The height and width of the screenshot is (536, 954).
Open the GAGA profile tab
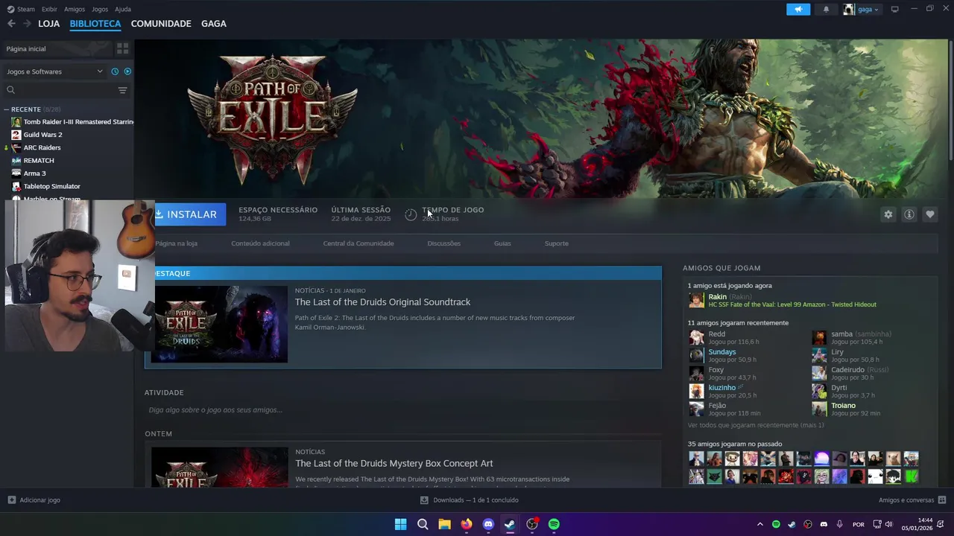[x=214, y=24]
